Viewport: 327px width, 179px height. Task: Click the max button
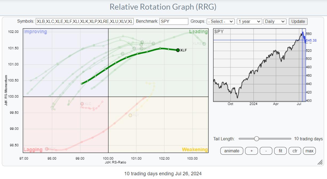309,151
